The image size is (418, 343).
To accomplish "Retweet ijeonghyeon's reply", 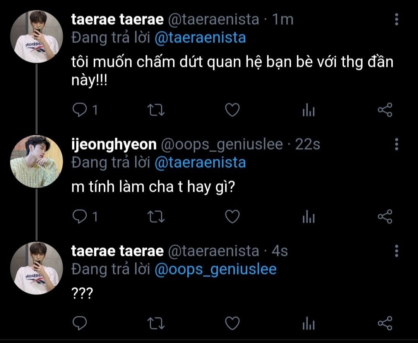I will coord(157,217).
